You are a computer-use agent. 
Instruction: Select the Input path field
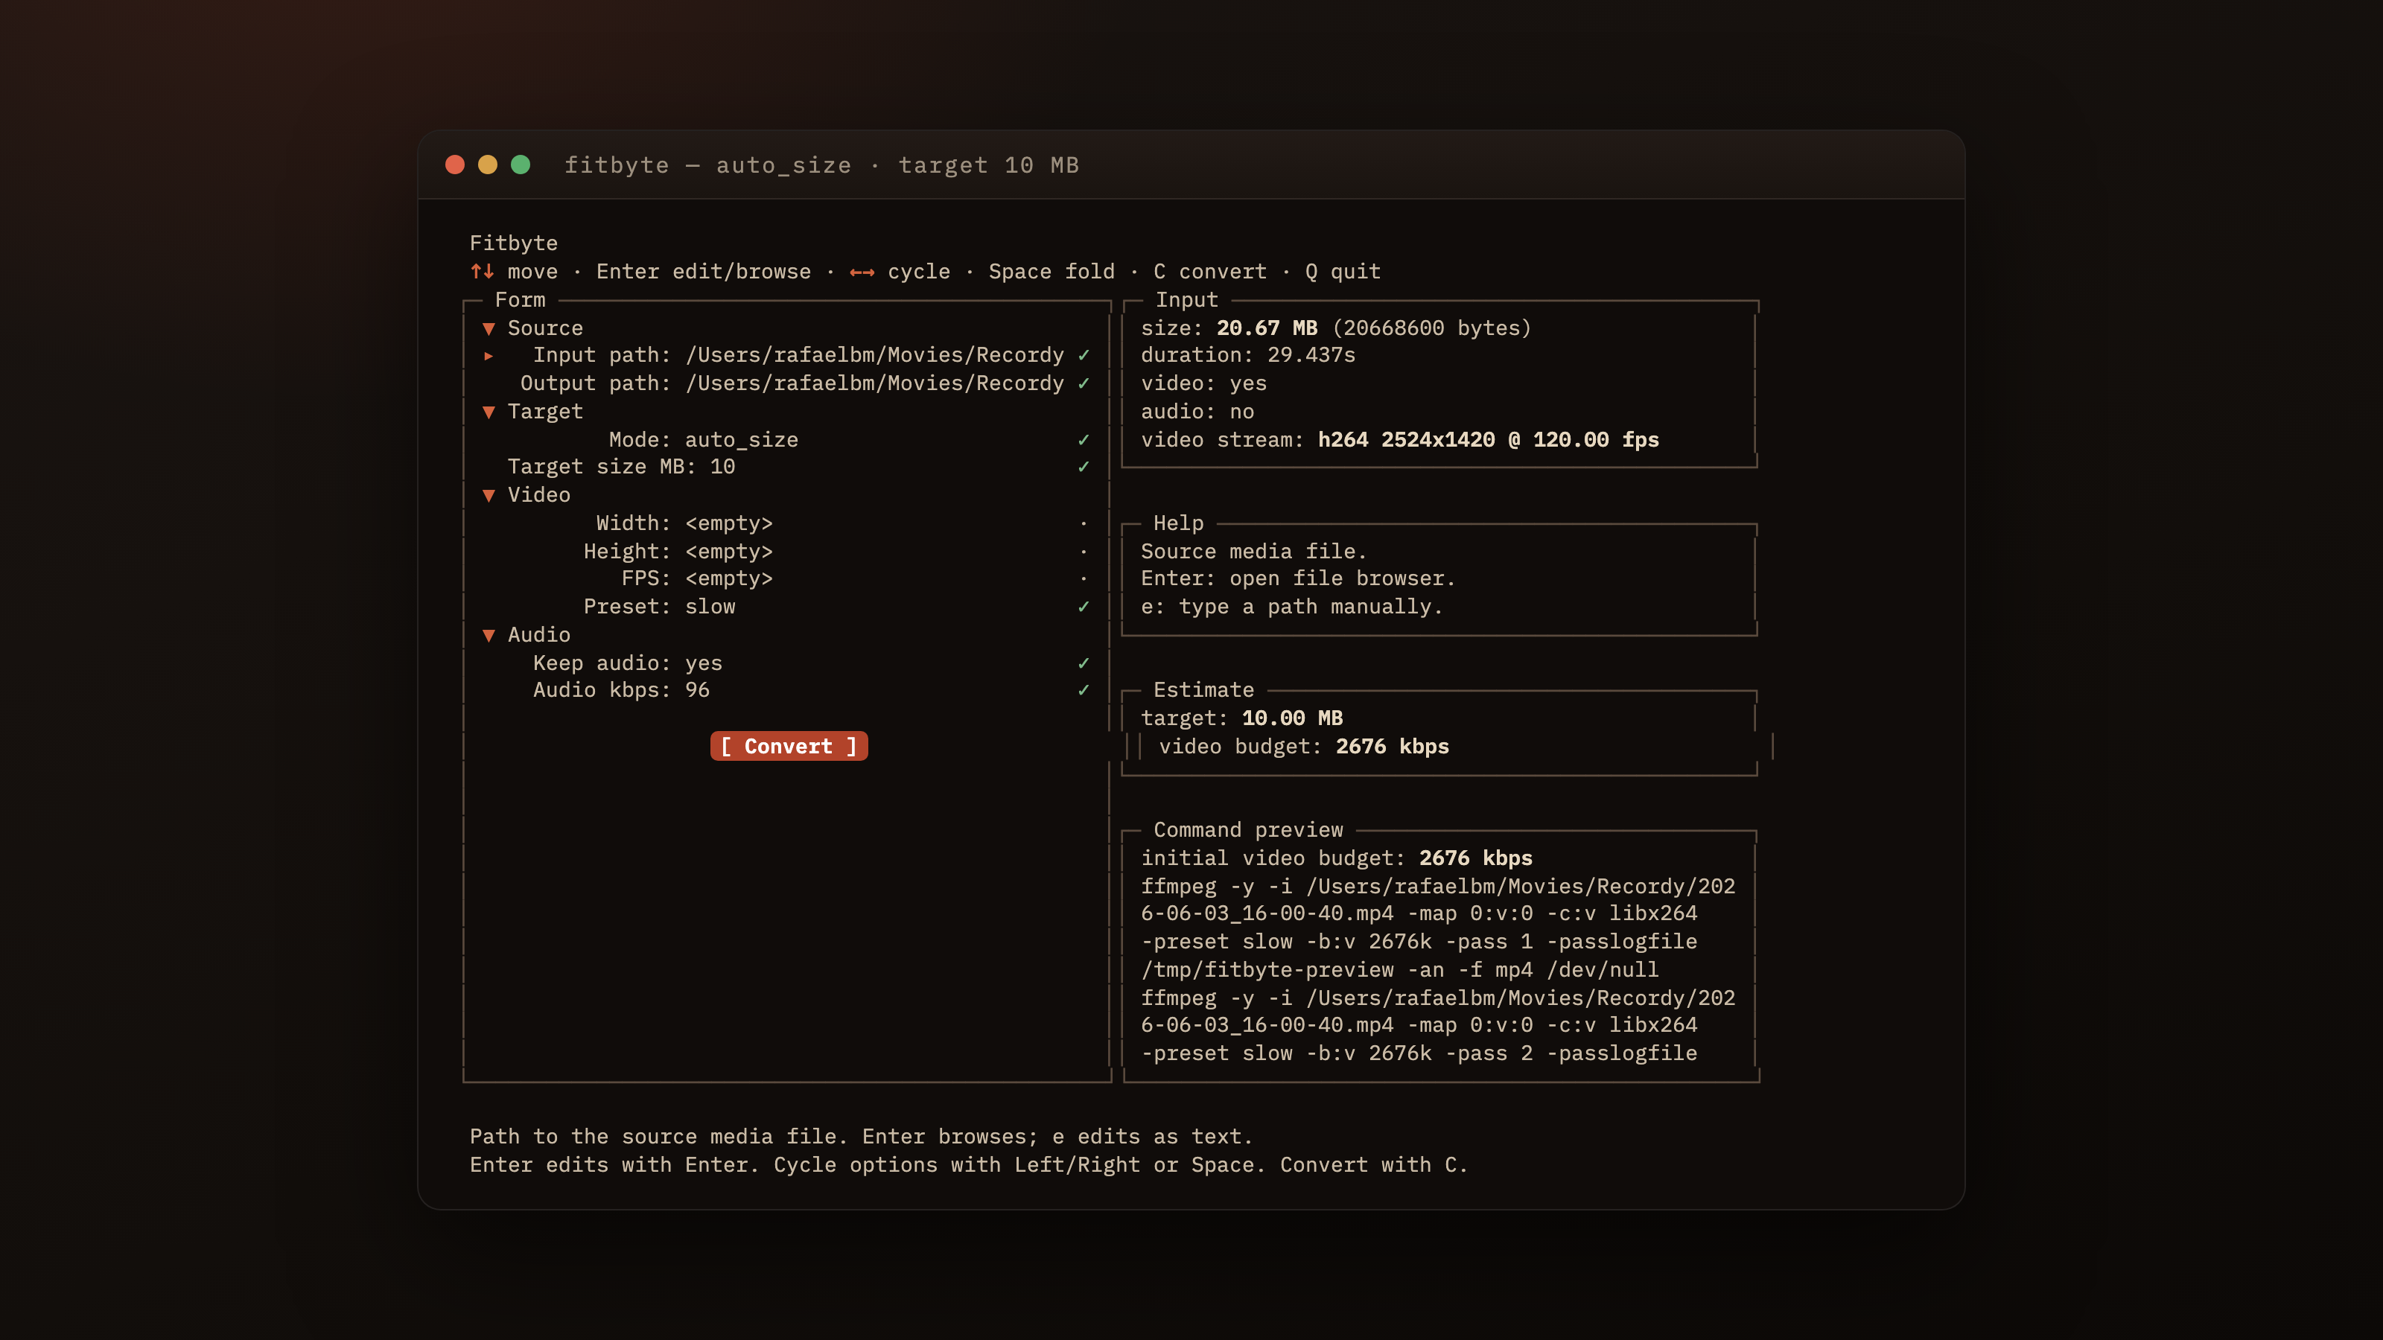pyautogui.click(x=786, y=355)
